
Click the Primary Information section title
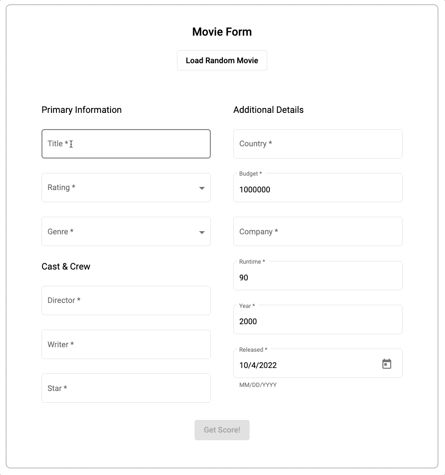click(81, 110)
